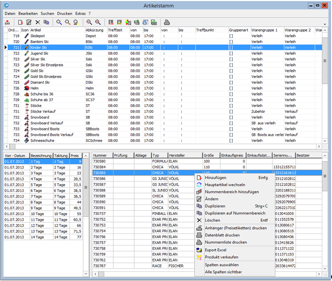Select item number 730580 row
Viewport: 332px width, 281px height.
click(x=207, y=161)
